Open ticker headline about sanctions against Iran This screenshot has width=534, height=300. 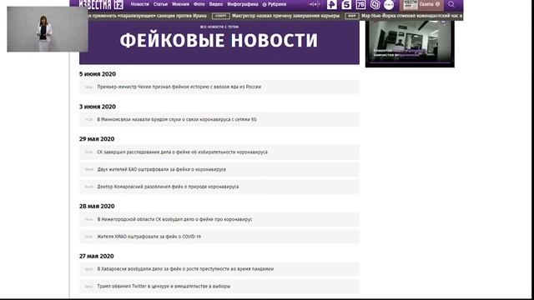147,16
